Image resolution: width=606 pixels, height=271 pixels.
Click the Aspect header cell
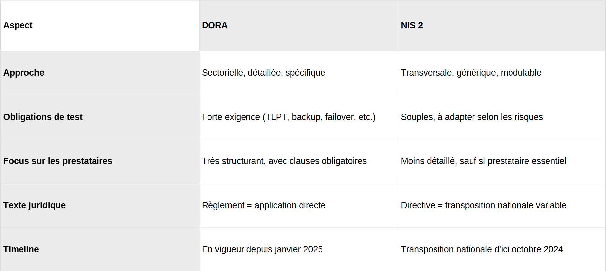tap(18, 25)
